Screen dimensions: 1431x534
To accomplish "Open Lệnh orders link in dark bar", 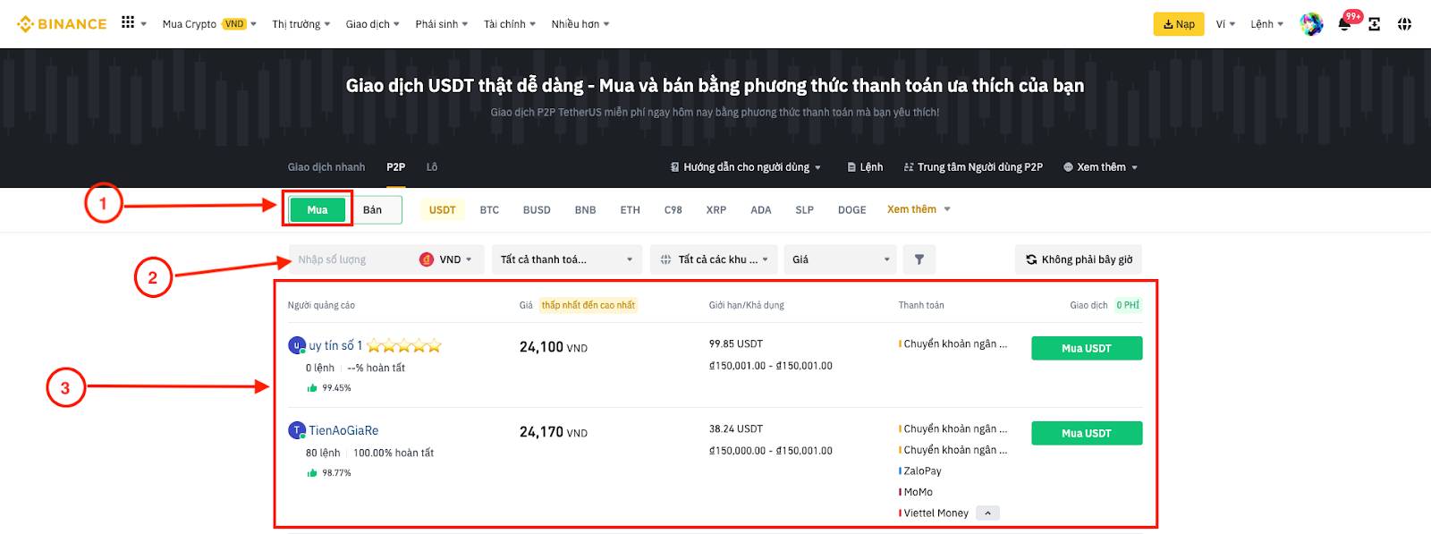I will (865, 167).
